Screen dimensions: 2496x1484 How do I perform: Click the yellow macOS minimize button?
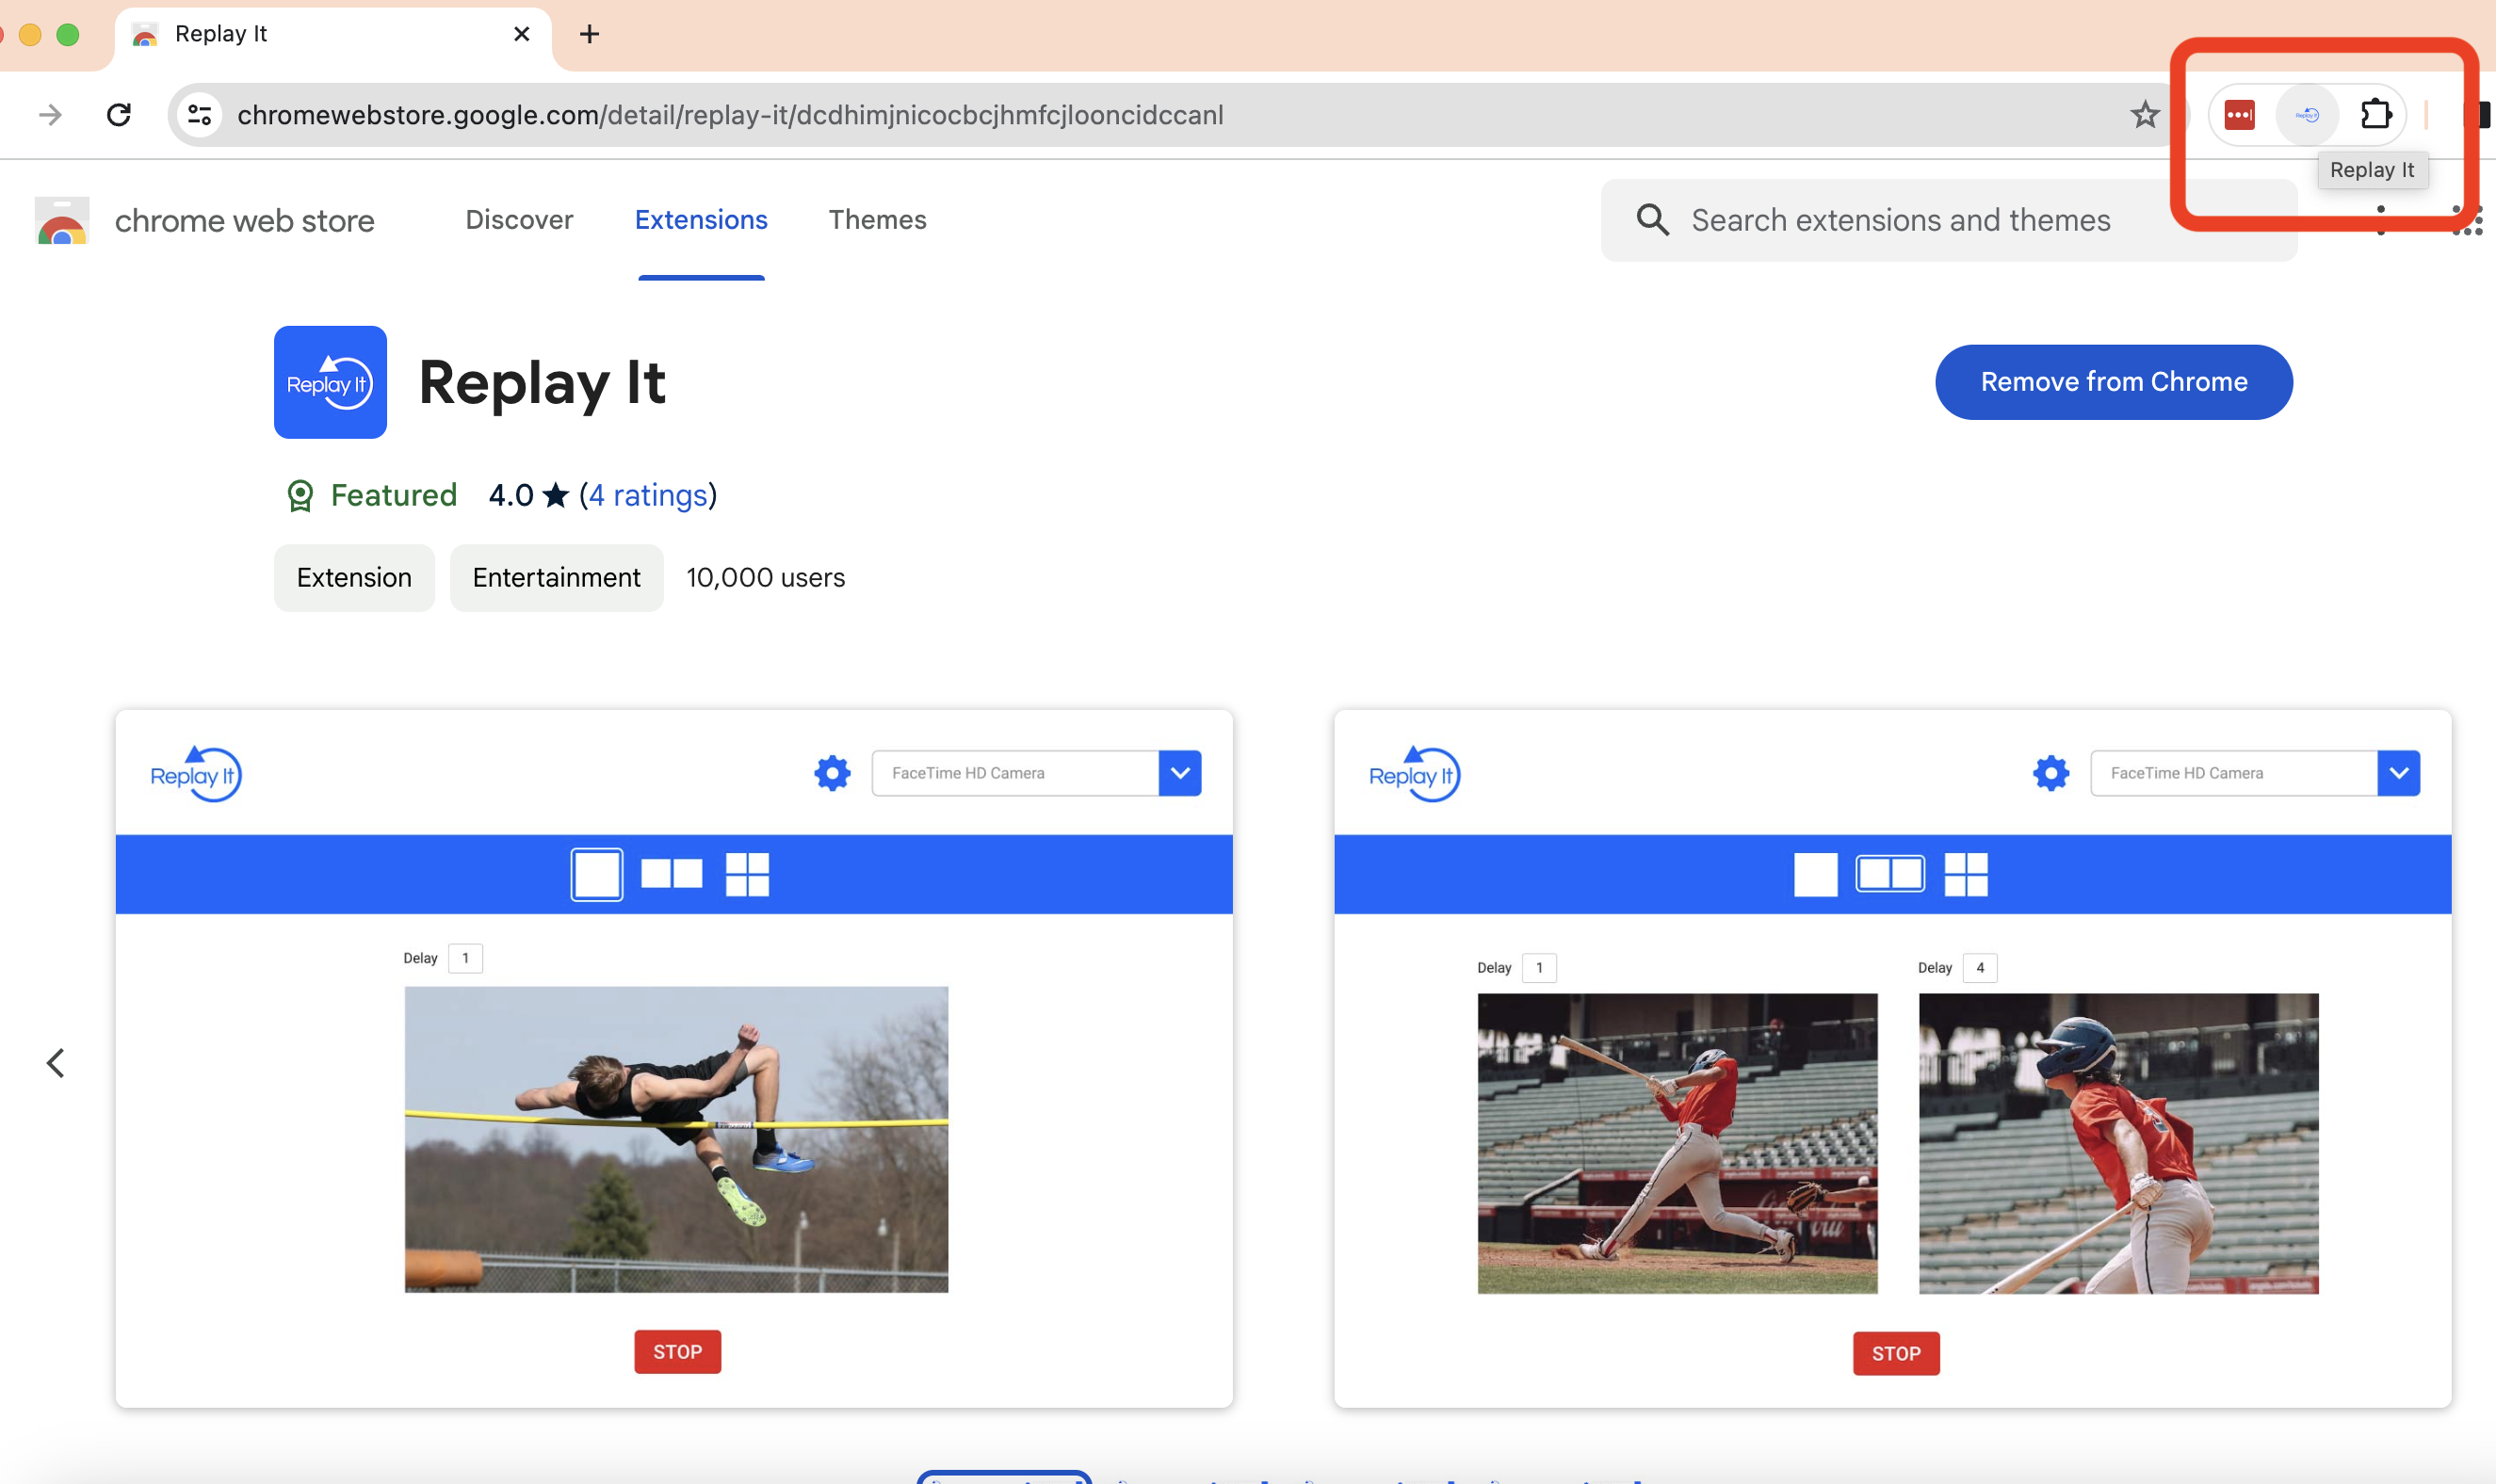(x=30, y=35)
